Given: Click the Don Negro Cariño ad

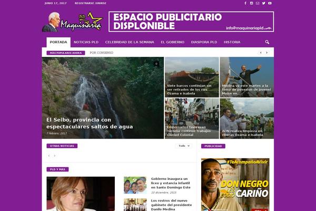Looking at the screenshot, I should pos(235,185).
